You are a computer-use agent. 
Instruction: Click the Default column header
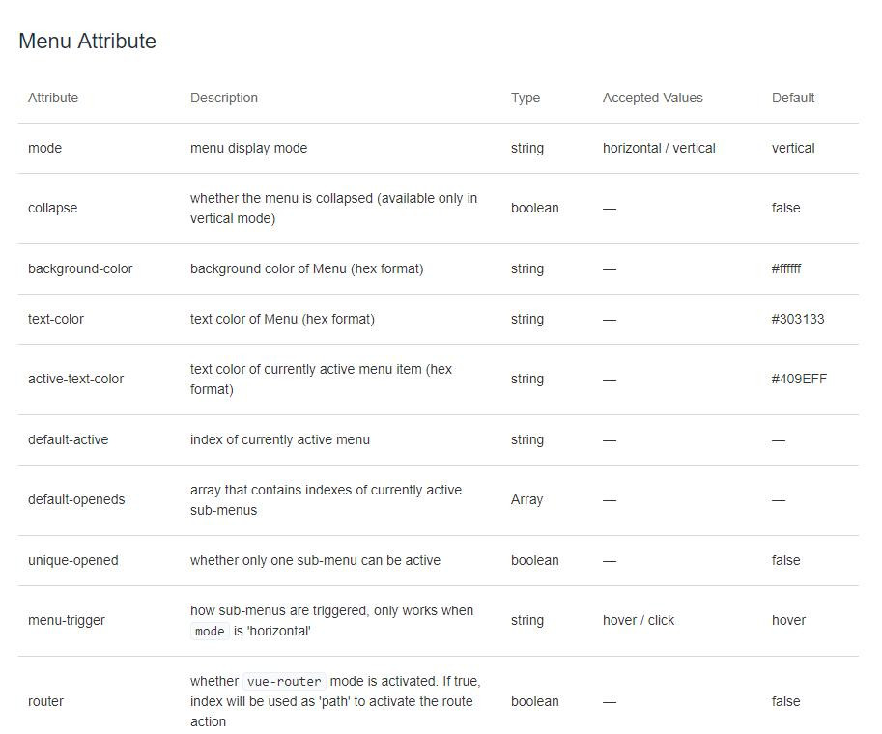click(x=792, y=98)
